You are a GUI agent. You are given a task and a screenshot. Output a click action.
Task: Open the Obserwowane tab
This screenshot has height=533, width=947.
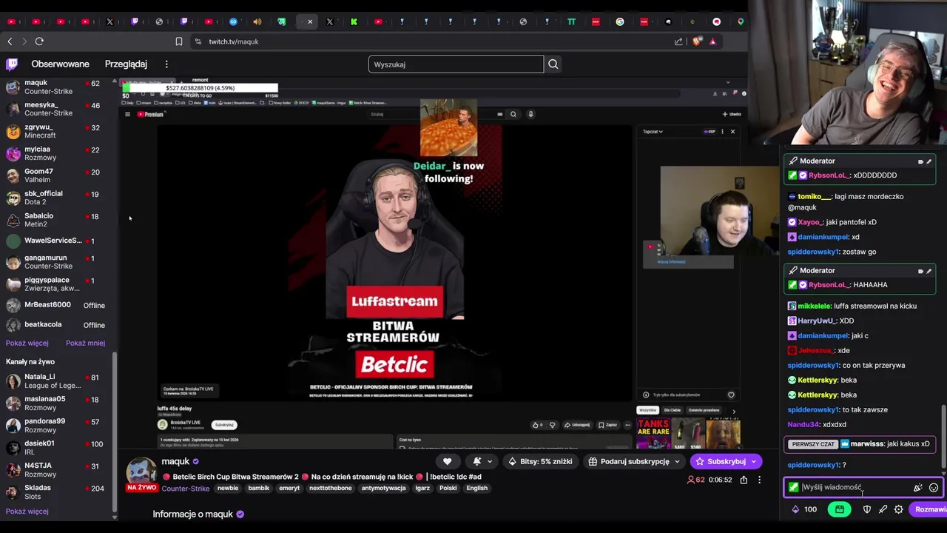(x=60, y=64)
